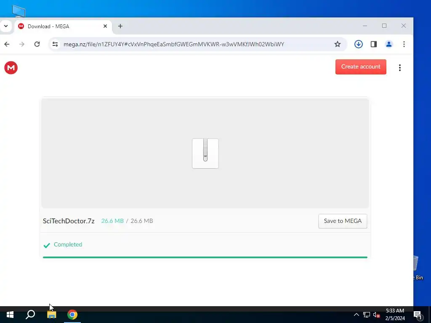The image size is (431, 323).
Task: Click the 7z archive file icon
Action: tap(205, 154)
